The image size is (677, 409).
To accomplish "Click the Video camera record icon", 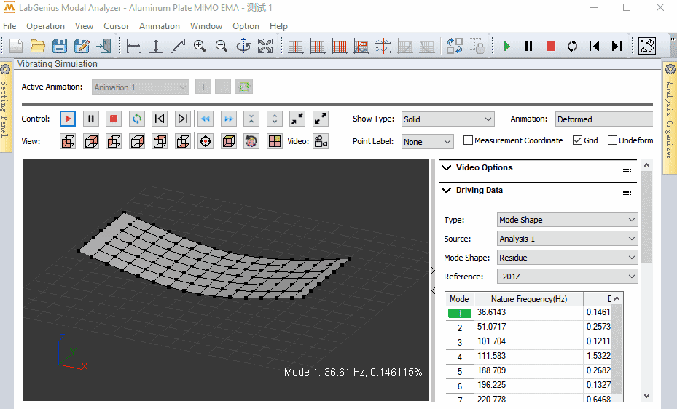I will 321,141.
